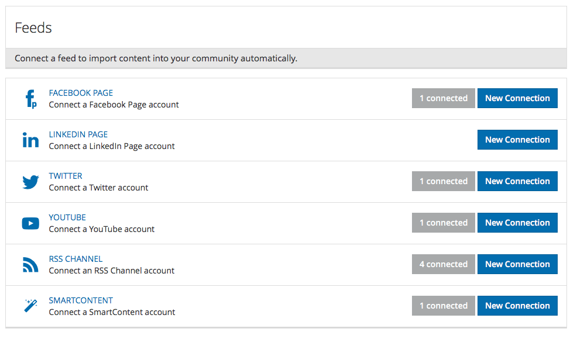The height and width of the screenshot is (339, 577).
Task: Add a new Twitter connection
Action: 517,181
